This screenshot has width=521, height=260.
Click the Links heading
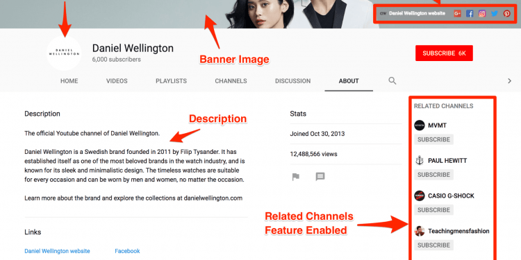click(x=33, y=232)
